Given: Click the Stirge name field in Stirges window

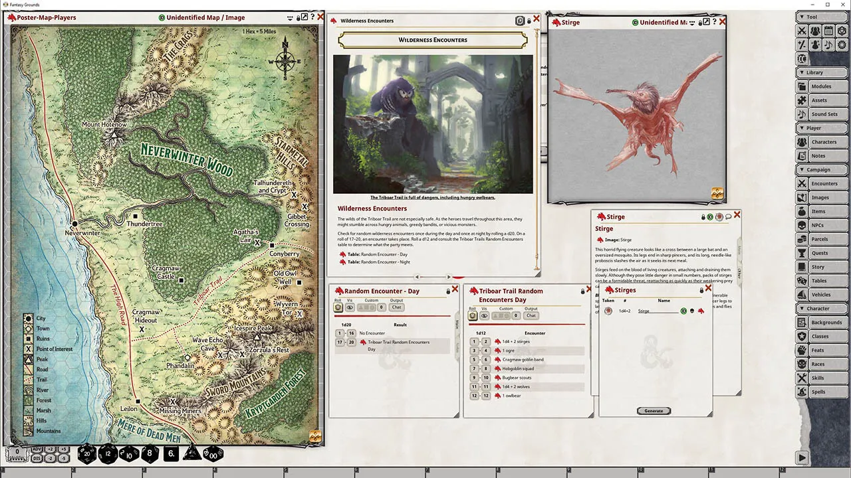Looking at the screenshot, I should (x=658, y=311).
